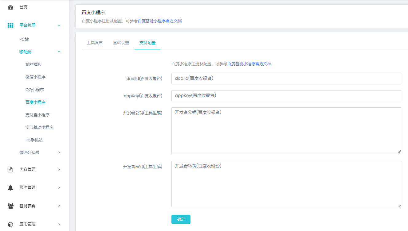Click the document icon for 内容管理
This screenshot has height=231, width=408.
point(10,170)
